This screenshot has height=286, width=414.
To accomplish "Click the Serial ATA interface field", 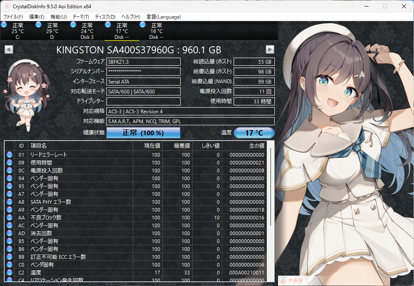I will (143, 81).
